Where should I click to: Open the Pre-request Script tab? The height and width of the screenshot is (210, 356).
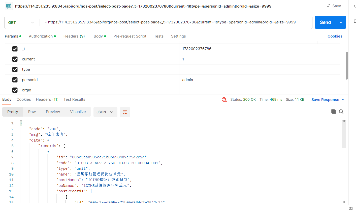pos(130,36)
